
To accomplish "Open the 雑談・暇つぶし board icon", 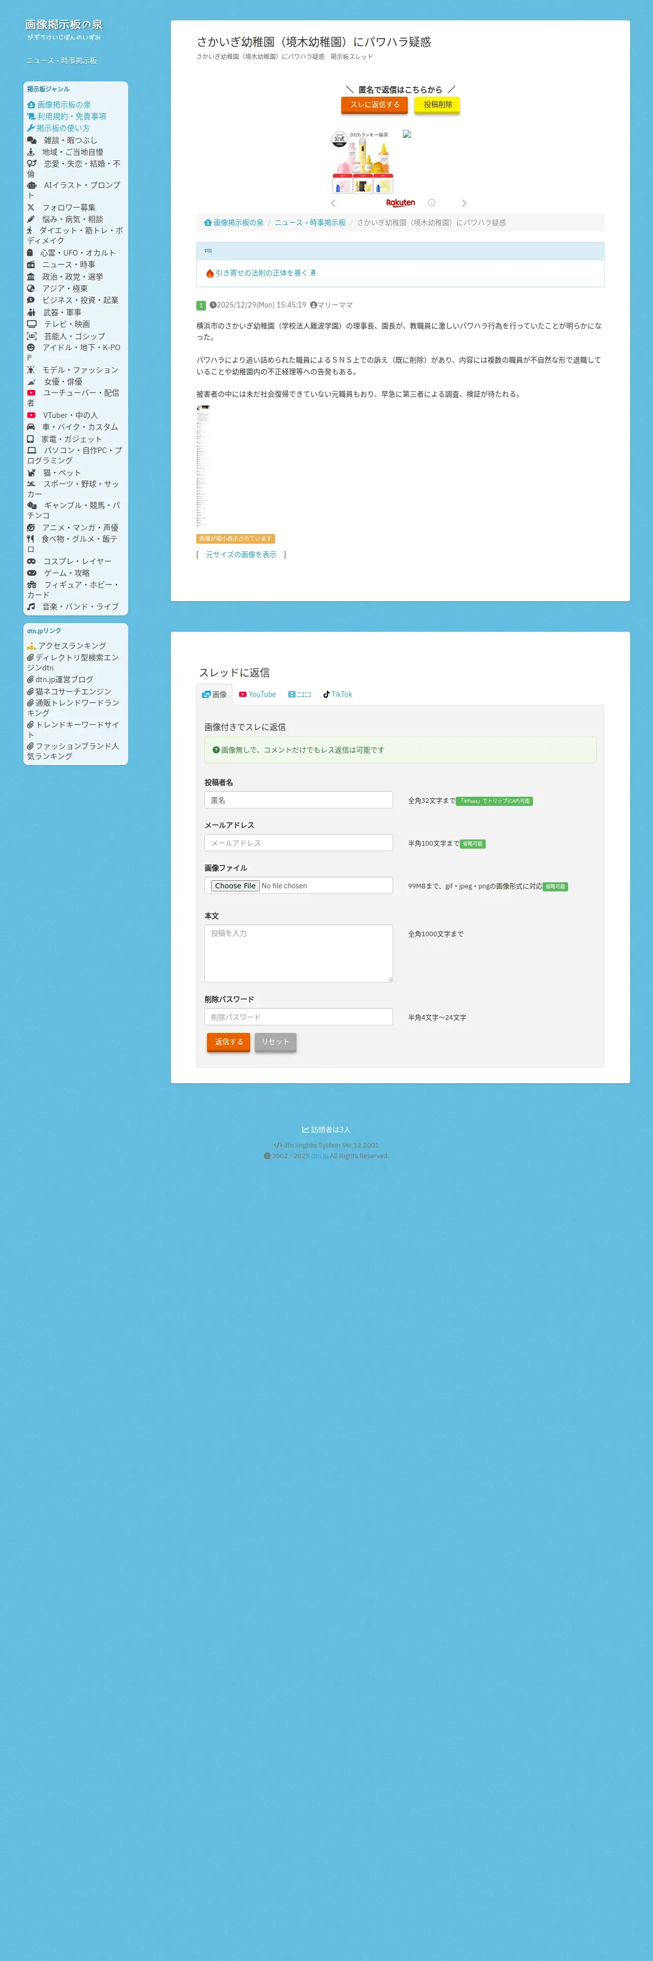I will 31,140.
